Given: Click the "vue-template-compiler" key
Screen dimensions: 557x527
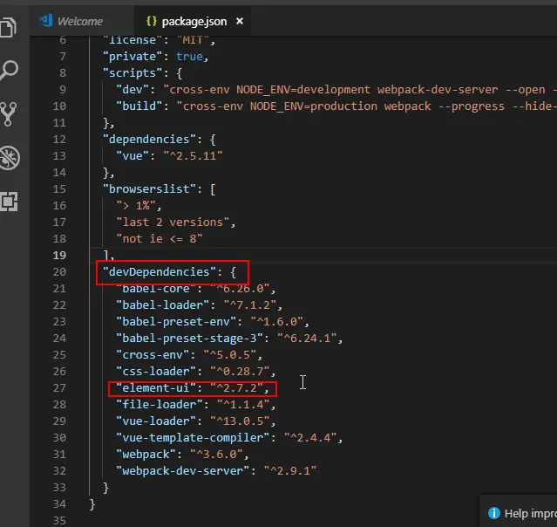Looking at the screenshot, I should [193, 437].
